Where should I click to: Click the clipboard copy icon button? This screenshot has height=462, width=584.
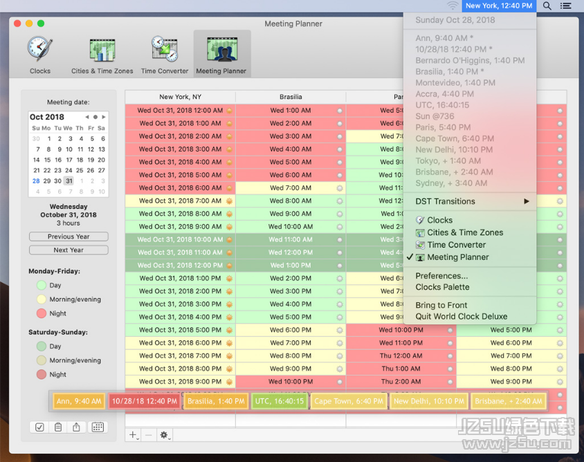(58, 427)
